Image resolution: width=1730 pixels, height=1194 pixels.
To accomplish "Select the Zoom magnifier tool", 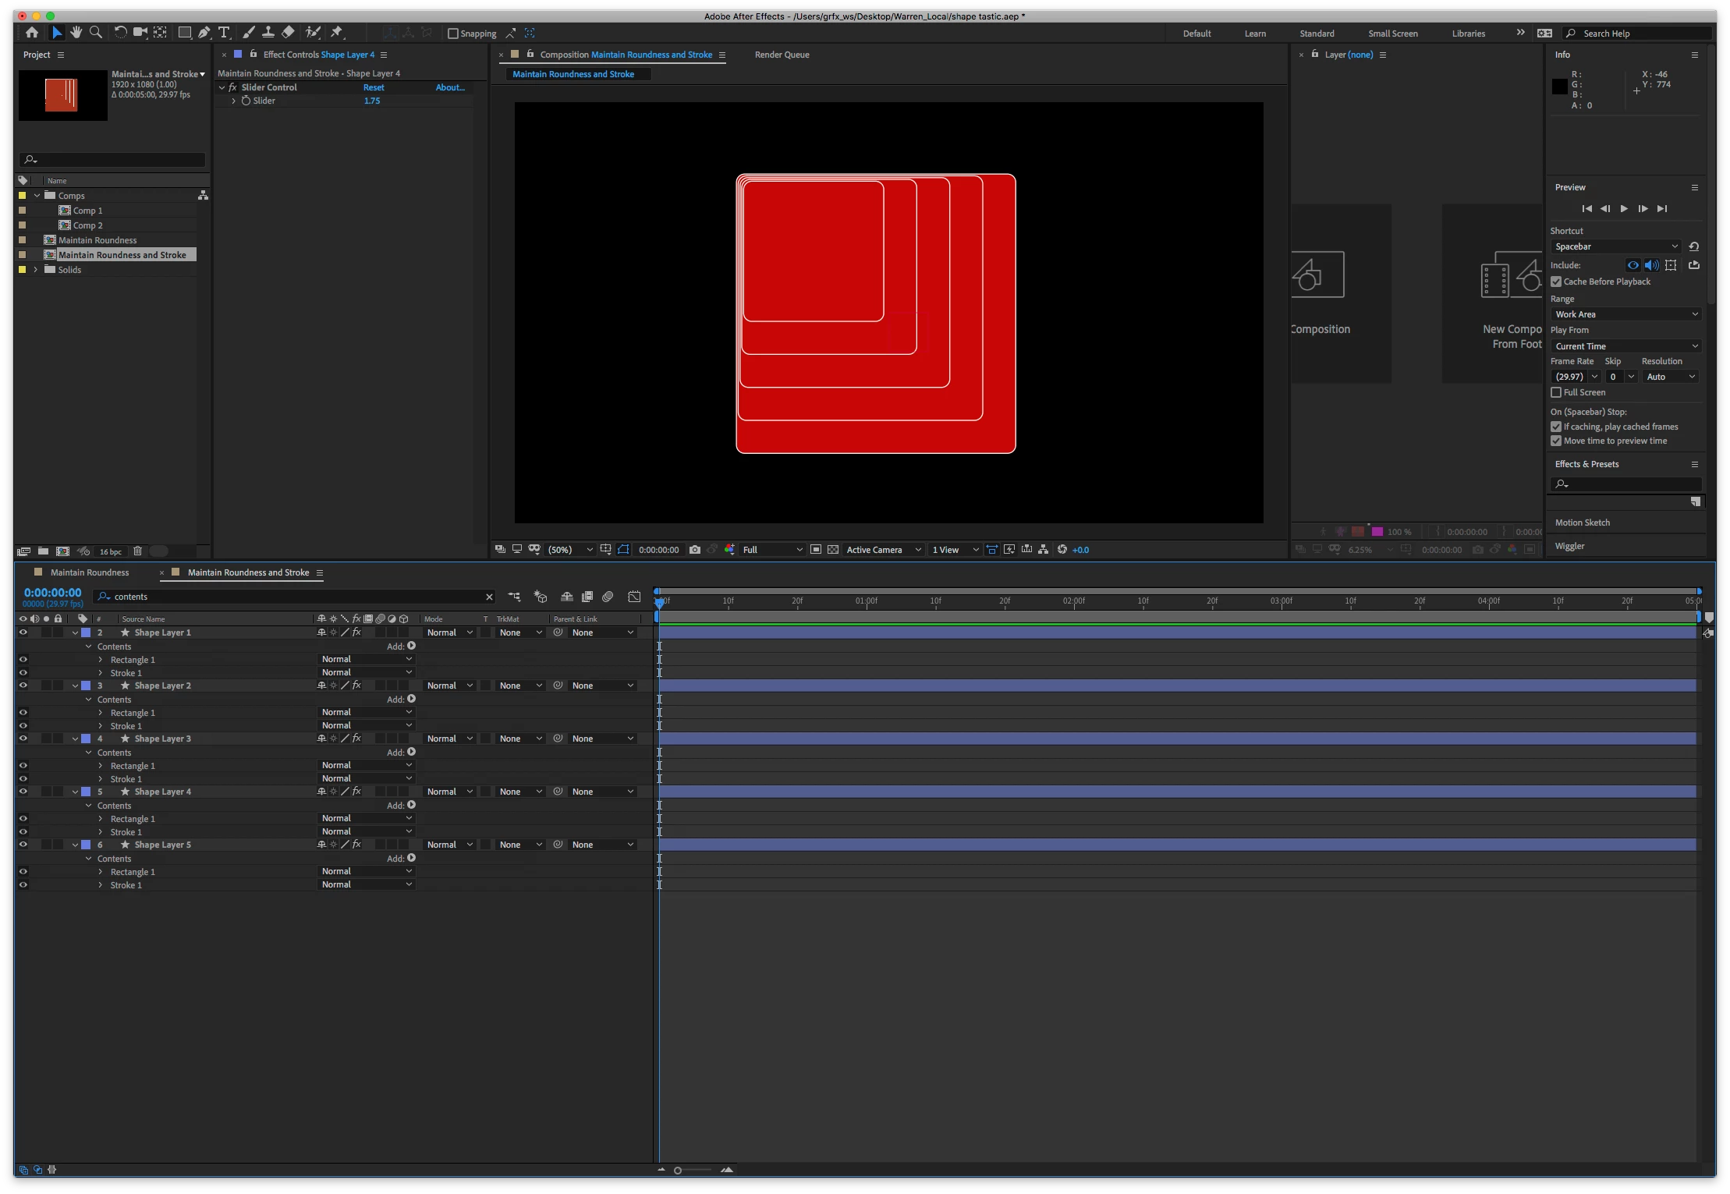I will (96, 32).
